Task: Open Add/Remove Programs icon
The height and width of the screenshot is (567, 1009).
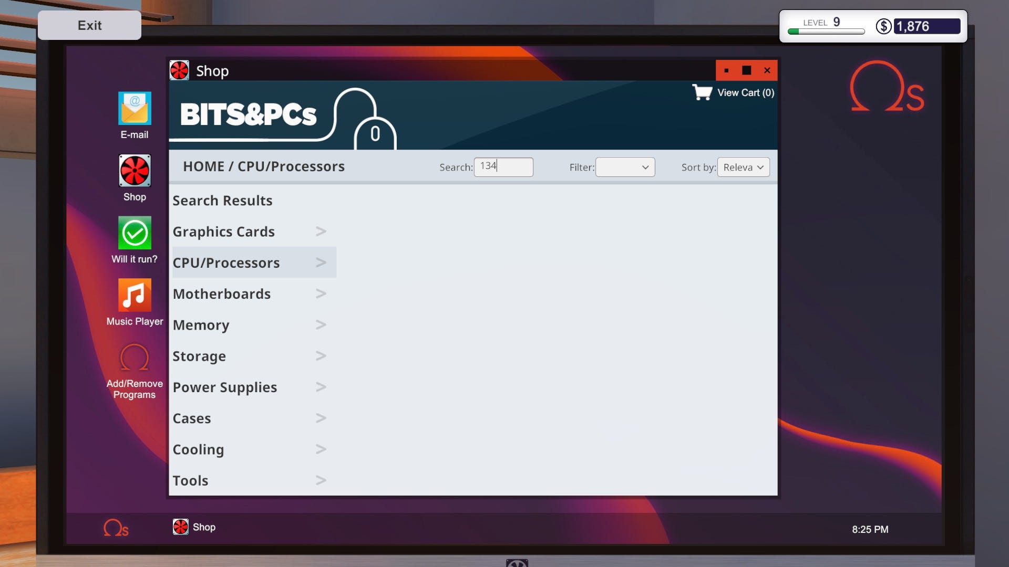Action: pyautogui.click(x=135, y=371)
